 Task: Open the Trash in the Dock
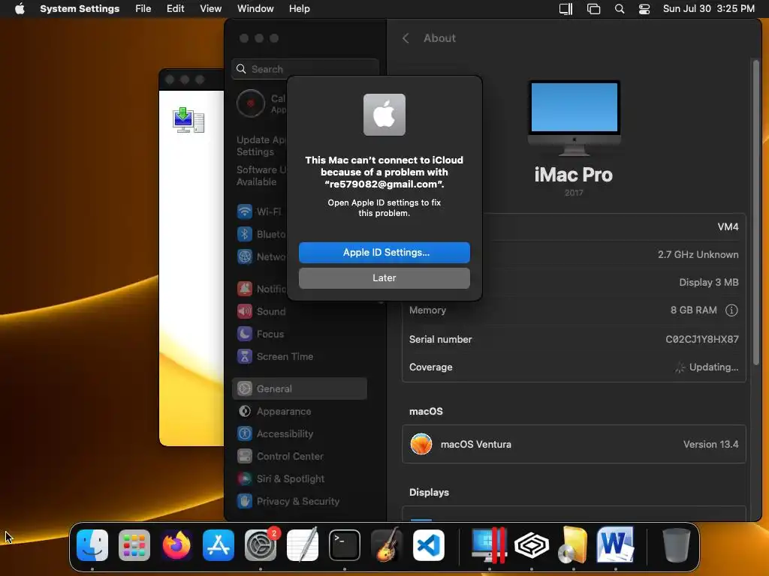677,545
